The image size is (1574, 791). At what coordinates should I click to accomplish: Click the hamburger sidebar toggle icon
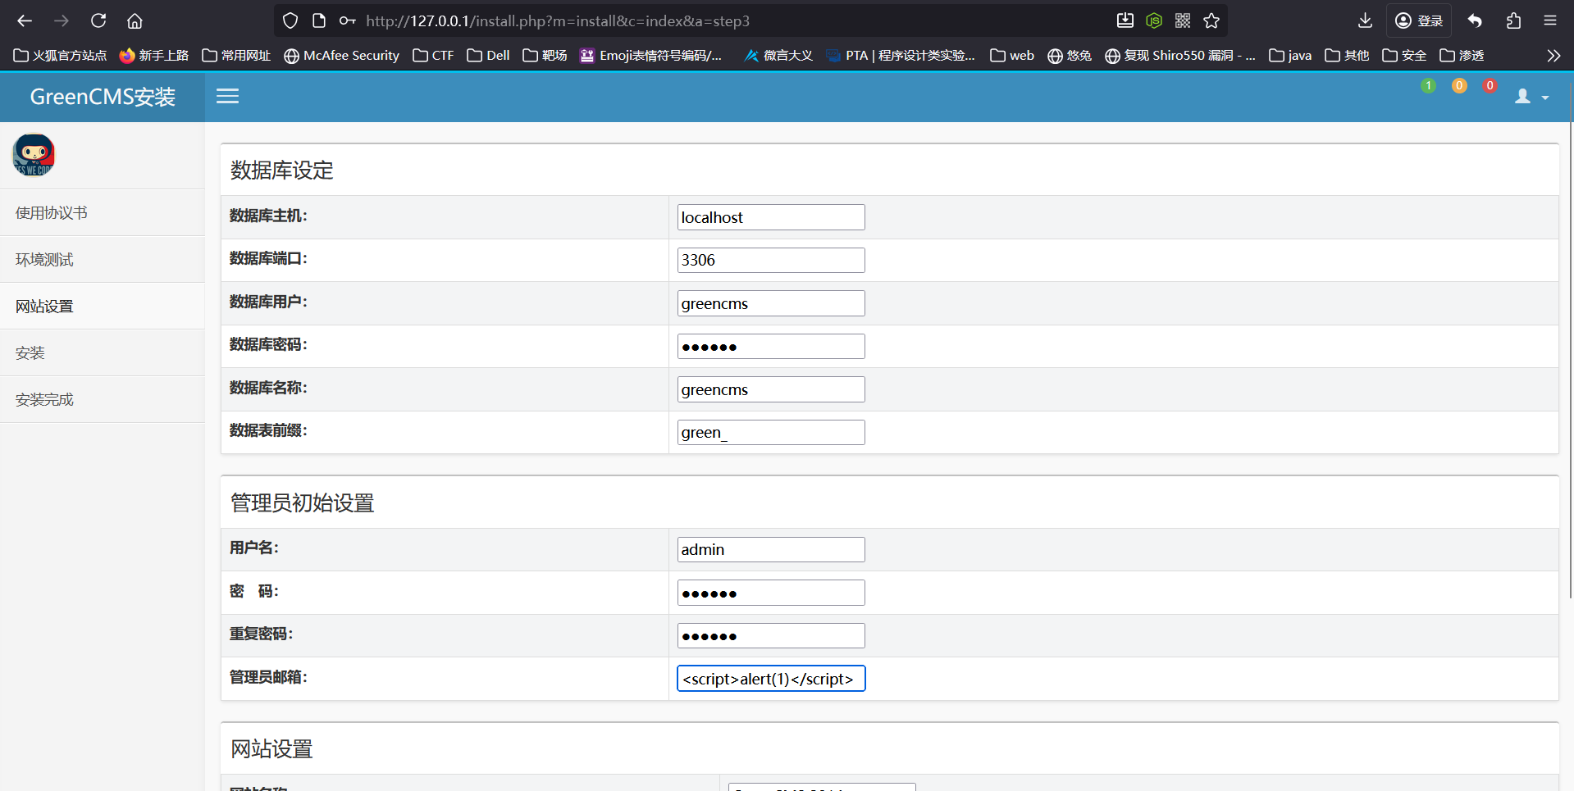(x=227, y=97)
